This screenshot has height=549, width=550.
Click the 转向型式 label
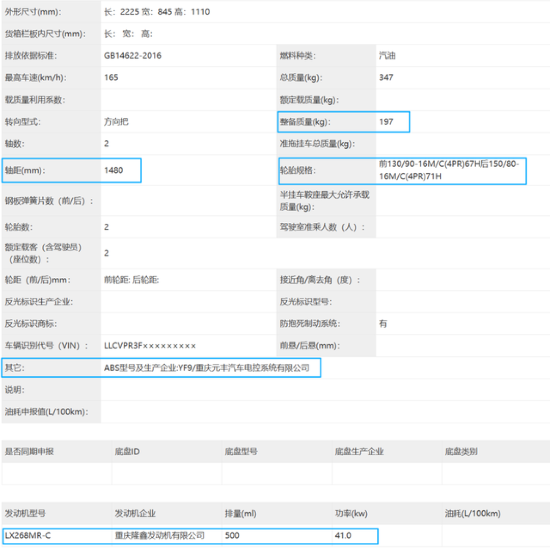click(22, 122)
